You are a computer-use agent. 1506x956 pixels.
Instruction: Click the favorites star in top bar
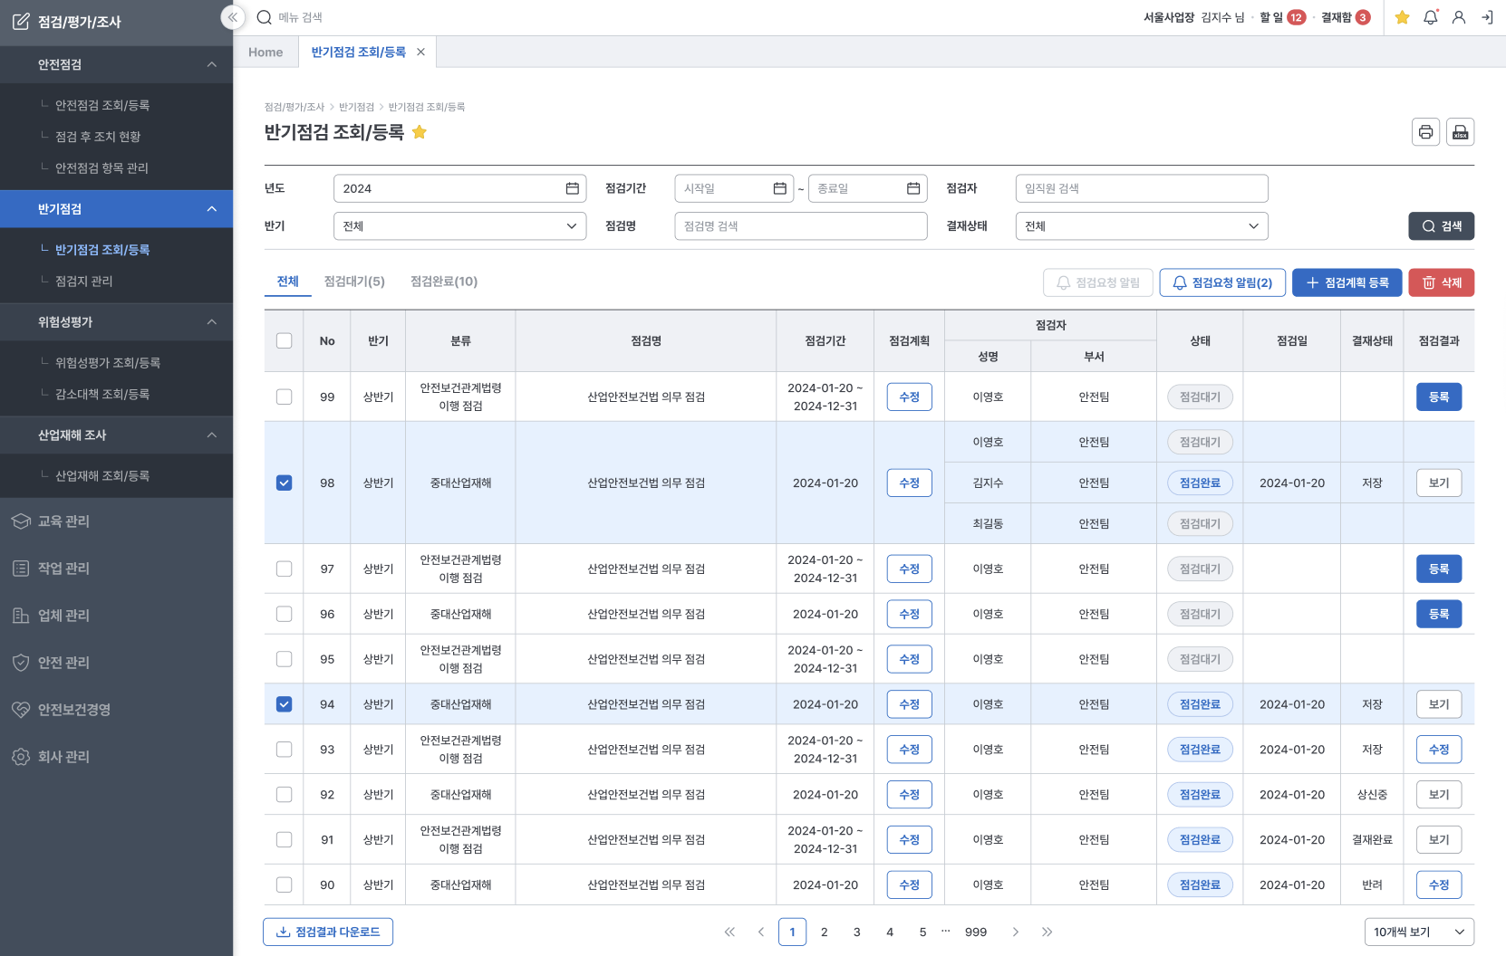coord(1402,17)
